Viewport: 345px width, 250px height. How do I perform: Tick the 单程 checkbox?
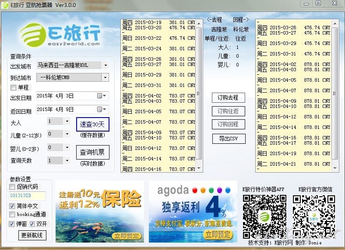tap(13, 88)
